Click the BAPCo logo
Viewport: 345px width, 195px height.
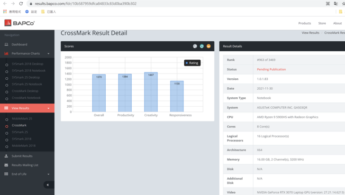tap(19, 23)
